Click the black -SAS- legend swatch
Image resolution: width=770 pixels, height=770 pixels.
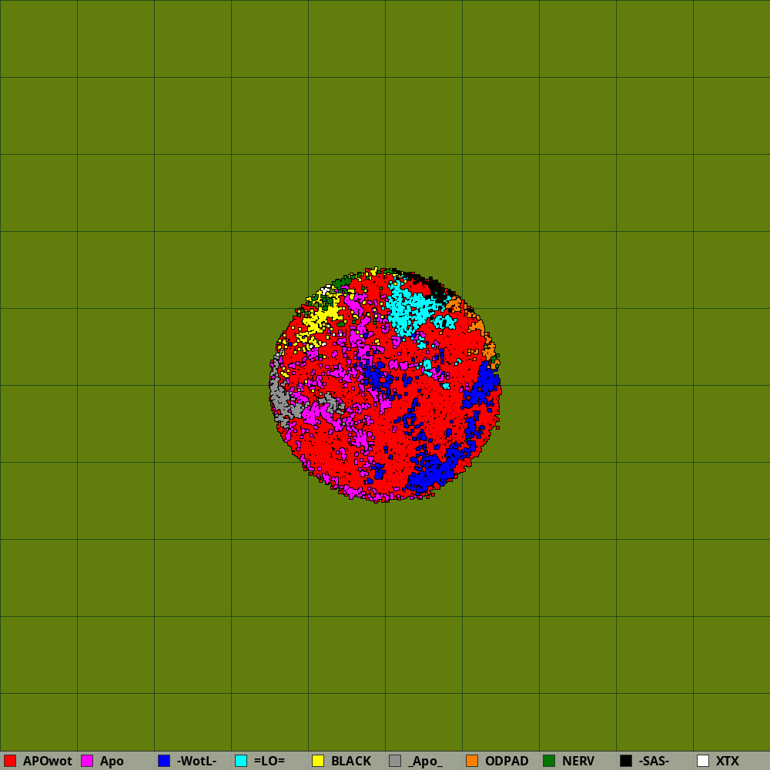coord(626,761)
